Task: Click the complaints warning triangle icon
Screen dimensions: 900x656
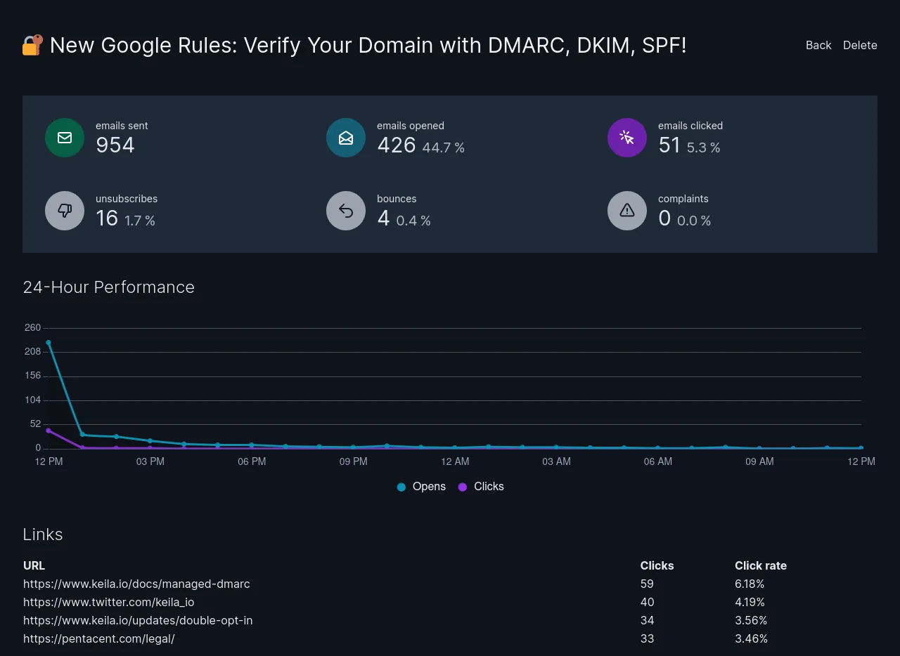Action: 627,211
